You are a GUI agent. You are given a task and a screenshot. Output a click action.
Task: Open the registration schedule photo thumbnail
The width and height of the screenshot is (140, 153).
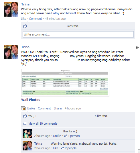coord(65,83)
